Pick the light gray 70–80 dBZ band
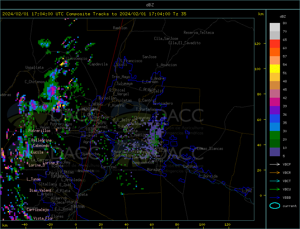This screenshot has height=229, width=300. pos(275,27)
